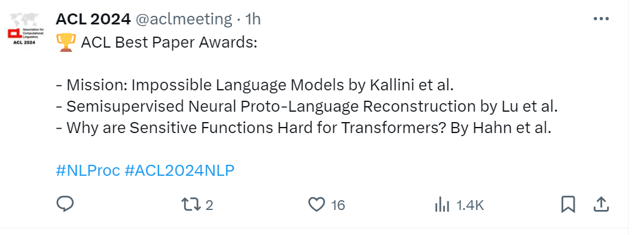Click the Semisupervised Neural Proto-Language Reconstruction line

307,107
